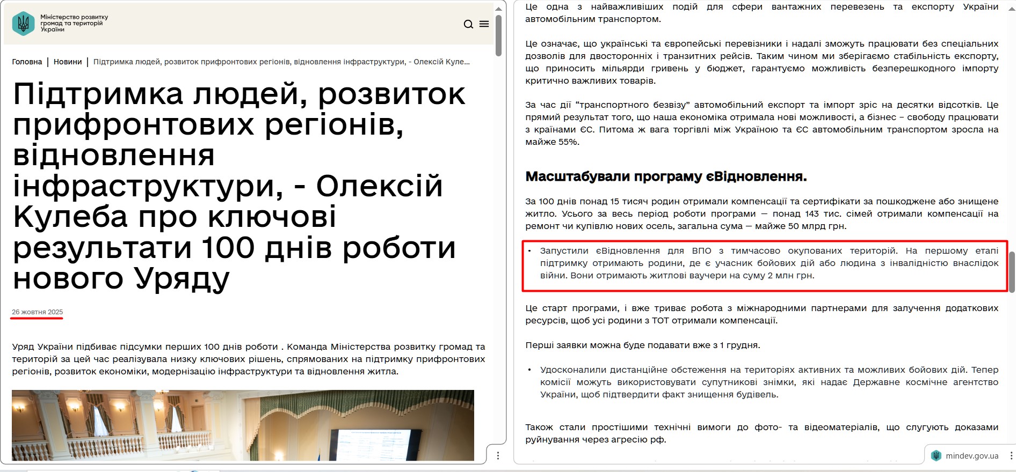This screenshot has height=472, width=1016.
Task: Click the paragraph starting 'Це старт програми'
Action: pyautogui.click(x=762, y=314)
